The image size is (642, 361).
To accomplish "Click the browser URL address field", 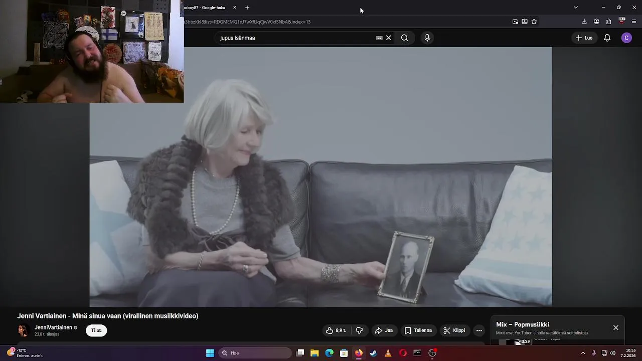I will pos(346,22).
